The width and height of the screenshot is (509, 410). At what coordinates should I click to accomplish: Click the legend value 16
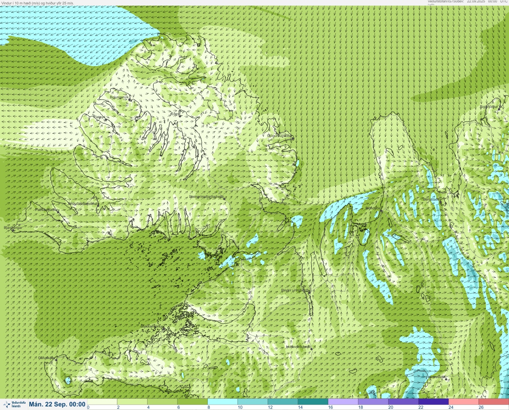[x=330, y=407]
